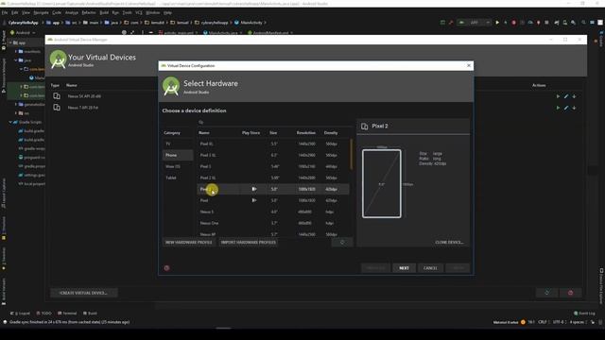
Task: Select the Nexus One device row
Action: tap(273, 223)
